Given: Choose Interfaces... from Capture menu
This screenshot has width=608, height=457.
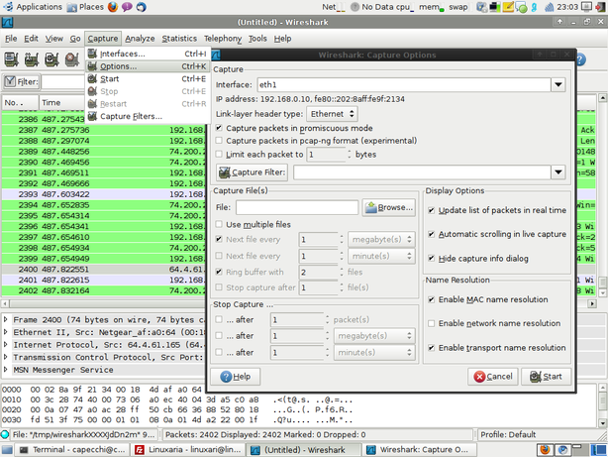Looking at the screenshot, I should tap(149, 54).
